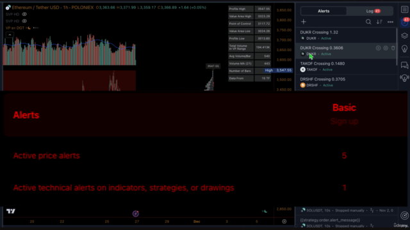Select the DUKR Crossing 1.32 alert
Viewport: 410px width, 230px height.
tap(346, 35)
